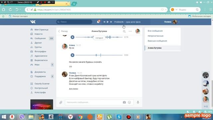Viewport: 213px width, 120px height.
Task: Attach a photo with camera icon
Action: pos(124,102)
